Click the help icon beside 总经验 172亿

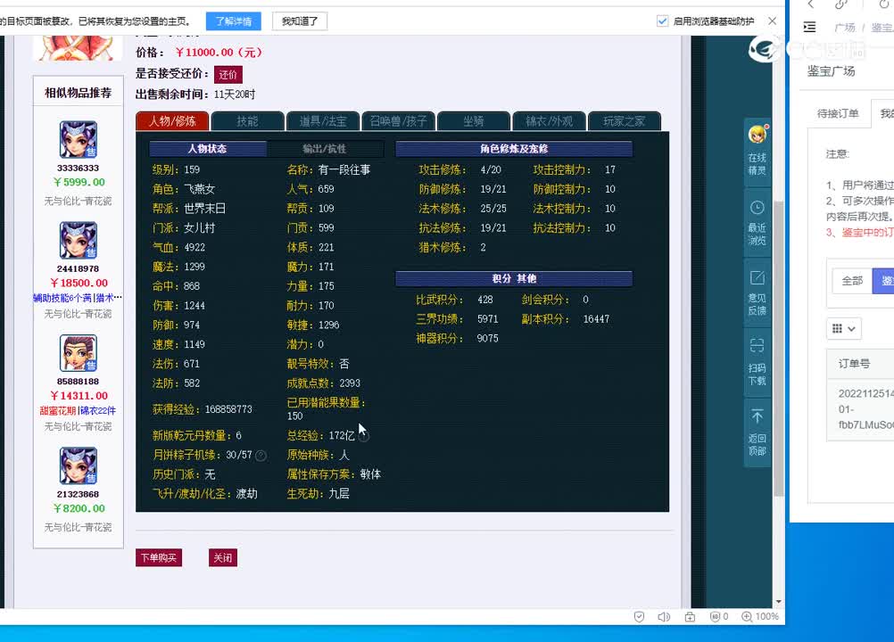364,436
